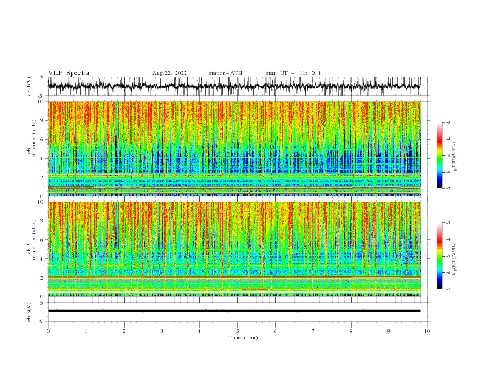Select the date text "Aug.22, 2022"

pos(169,73)
